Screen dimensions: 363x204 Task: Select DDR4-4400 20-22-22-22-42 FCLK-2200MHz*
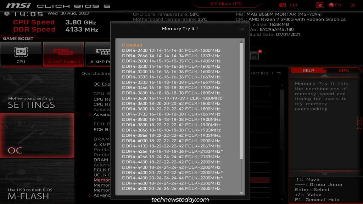click(172, 173)
